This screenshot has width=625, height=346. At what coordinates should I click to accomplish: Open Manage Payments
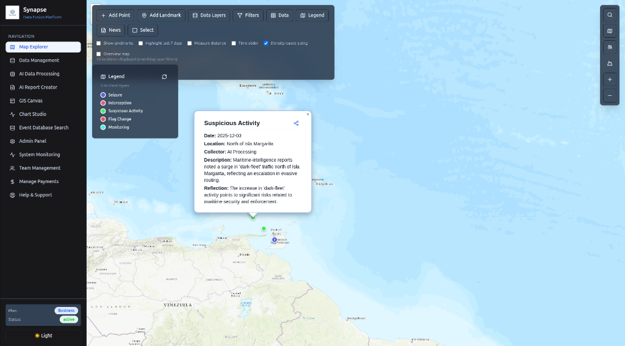click(x=43, y=182)
